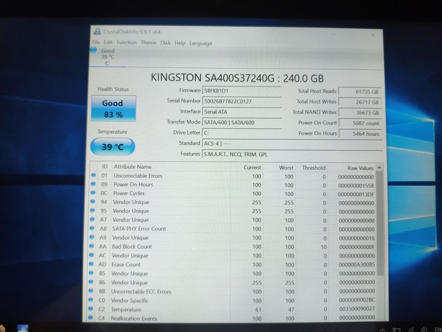Click the Temperature raw value 003500090027
442x332 pixels.
point(357,309)
